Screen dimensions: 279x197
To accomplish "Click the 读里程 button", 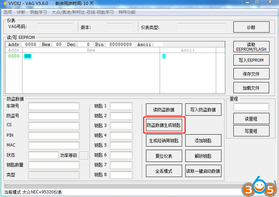I will (251, 118).
